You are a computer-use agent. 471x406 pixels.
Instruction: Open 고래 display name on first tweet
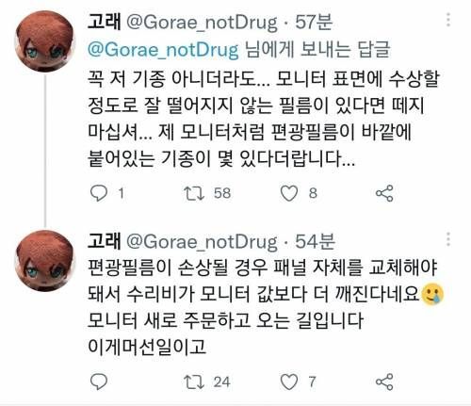[104, 22]
